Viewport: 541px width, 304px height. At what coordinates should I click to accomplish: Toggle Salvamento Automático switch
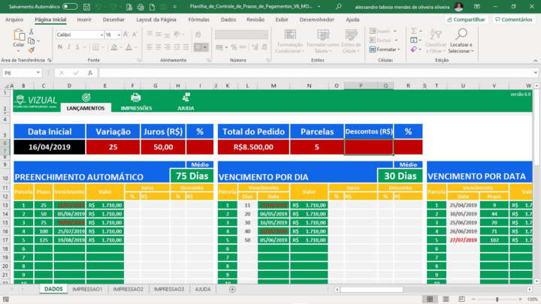tap(70, 6)
